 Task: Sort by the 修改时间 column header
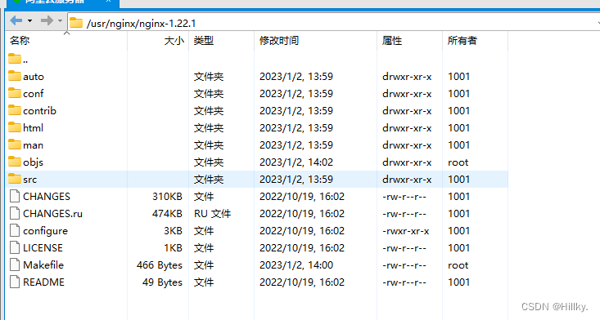[279, 41]
